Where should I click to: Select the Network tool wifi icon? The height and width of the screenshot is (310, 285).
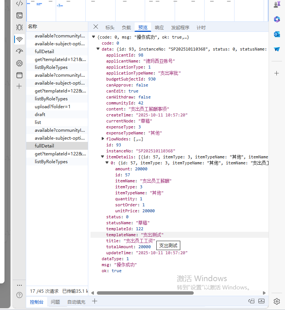19,39
